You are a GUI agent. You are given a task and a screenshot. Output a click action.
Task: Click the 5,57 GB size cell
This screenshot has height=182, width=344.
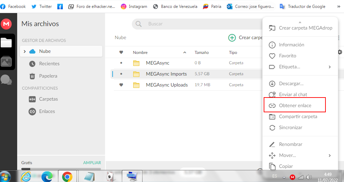pos(202,74)
